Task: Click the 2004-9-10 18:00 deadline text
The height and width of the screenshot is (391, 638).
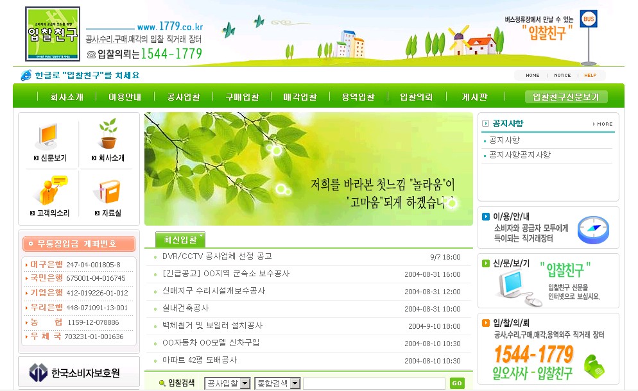Action: coord(435,326)
